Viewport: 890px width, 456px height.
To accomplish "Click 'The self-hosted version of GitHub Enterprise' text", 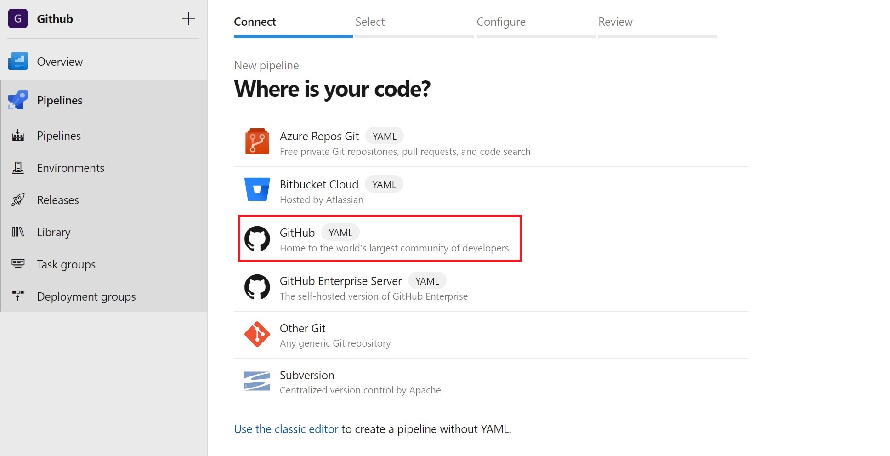I will point(374,296).
